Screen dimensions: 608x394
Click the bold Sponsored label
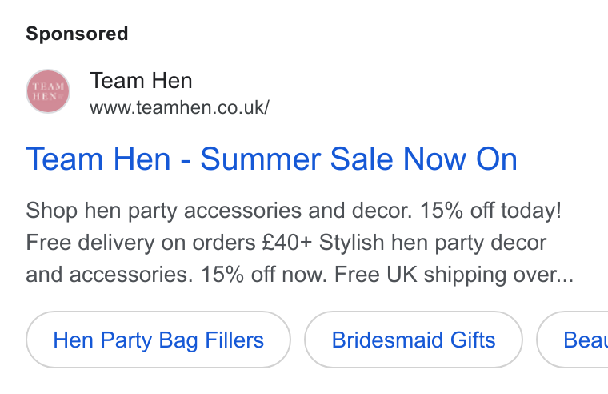tap(77, 34)
